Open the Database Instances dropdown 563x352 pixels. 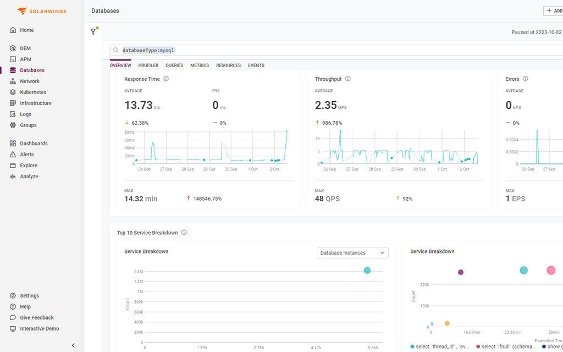(352, 252)
